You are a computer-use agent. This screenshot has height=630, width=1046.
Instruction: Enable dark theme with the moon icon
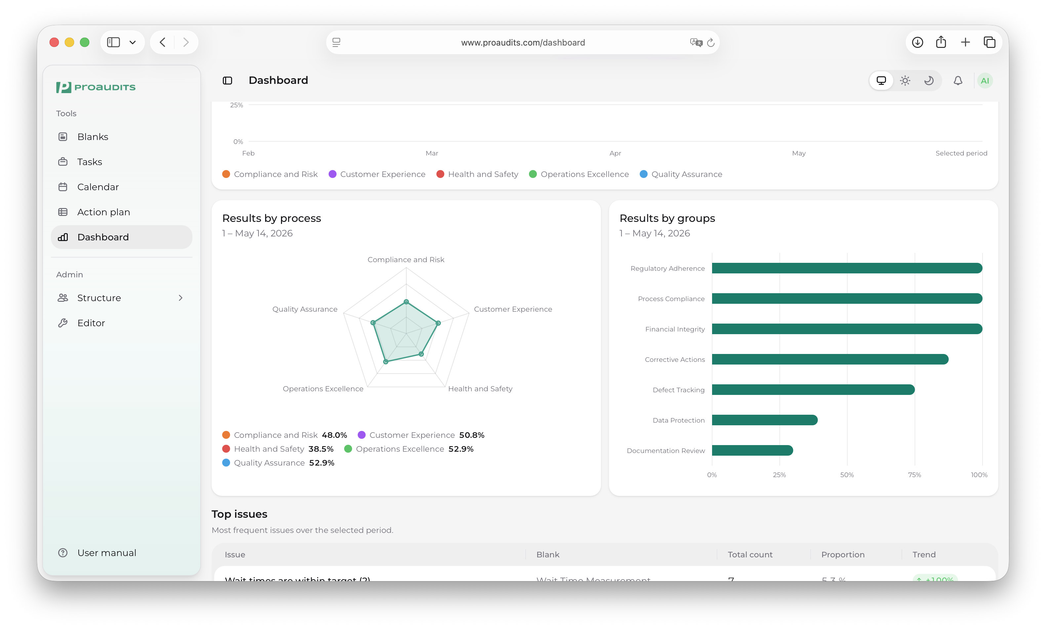[x=929, y=81]
